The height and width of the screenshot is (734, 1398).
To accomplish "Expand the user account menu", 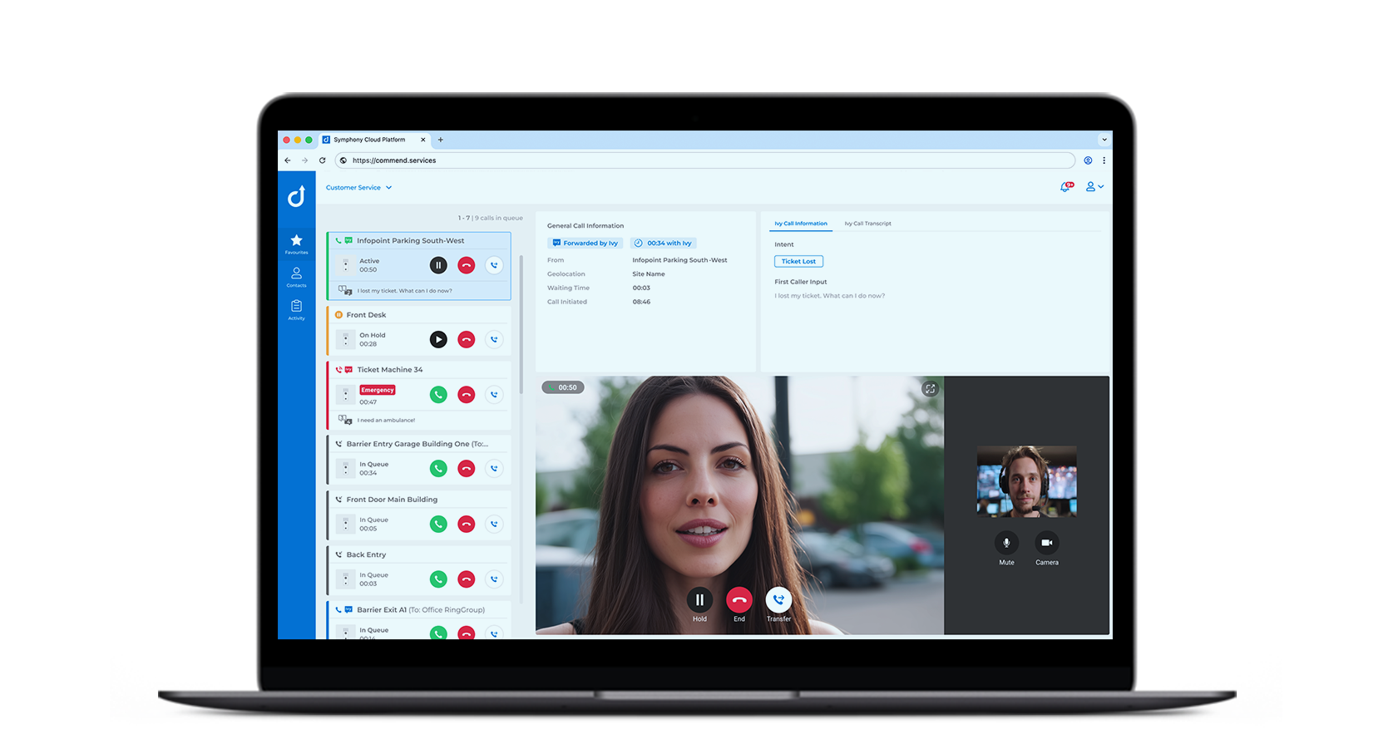I will tap(1094, 187).
